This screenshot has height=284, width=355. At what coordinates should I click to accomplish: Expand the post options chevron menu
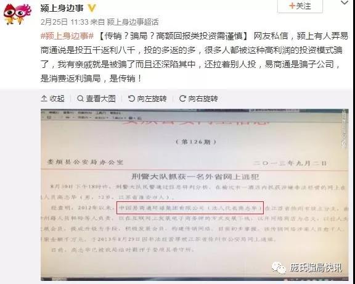[345, 3]
